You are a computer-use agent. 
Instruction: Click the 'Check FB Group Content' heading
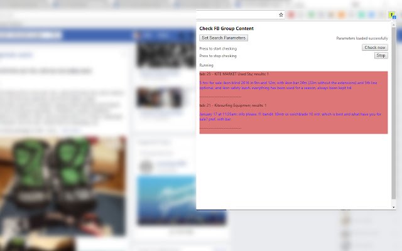click(226, 28)
